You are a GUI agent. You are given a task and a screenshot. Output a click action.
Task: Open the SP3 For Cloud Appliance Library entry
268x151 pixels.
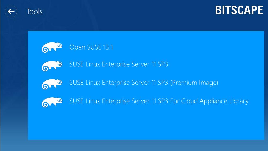(159, 101)
